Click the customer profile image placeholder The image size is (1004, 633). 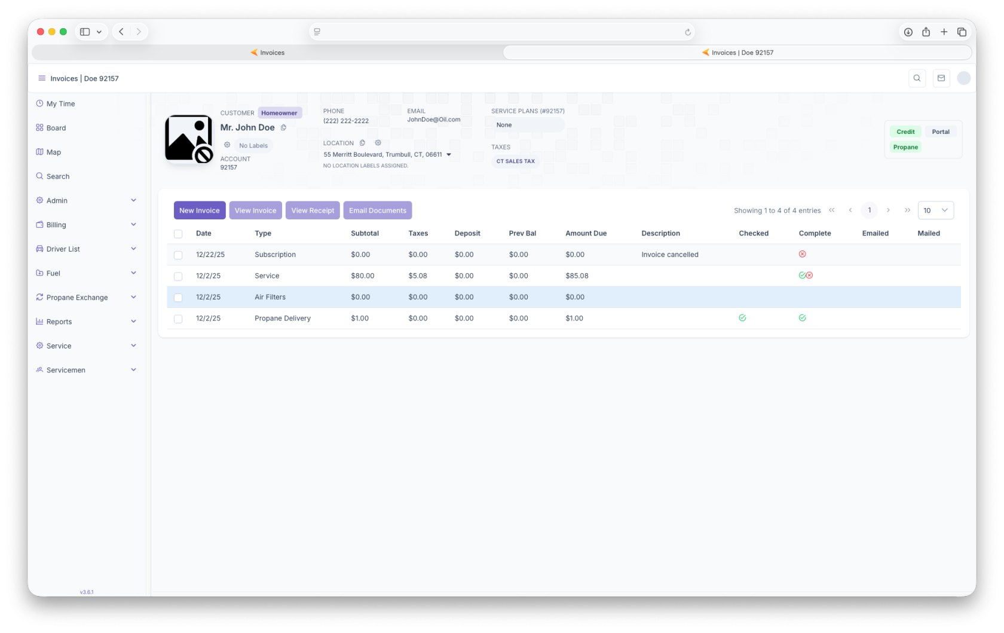189,139
